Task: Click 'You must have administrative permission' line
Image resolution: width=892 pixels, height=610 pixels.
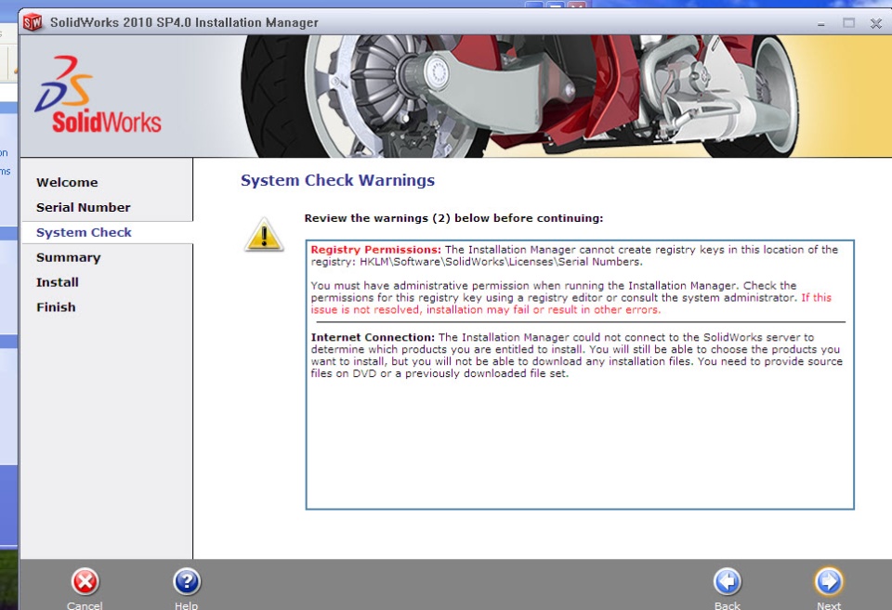Action: [554, 285]
